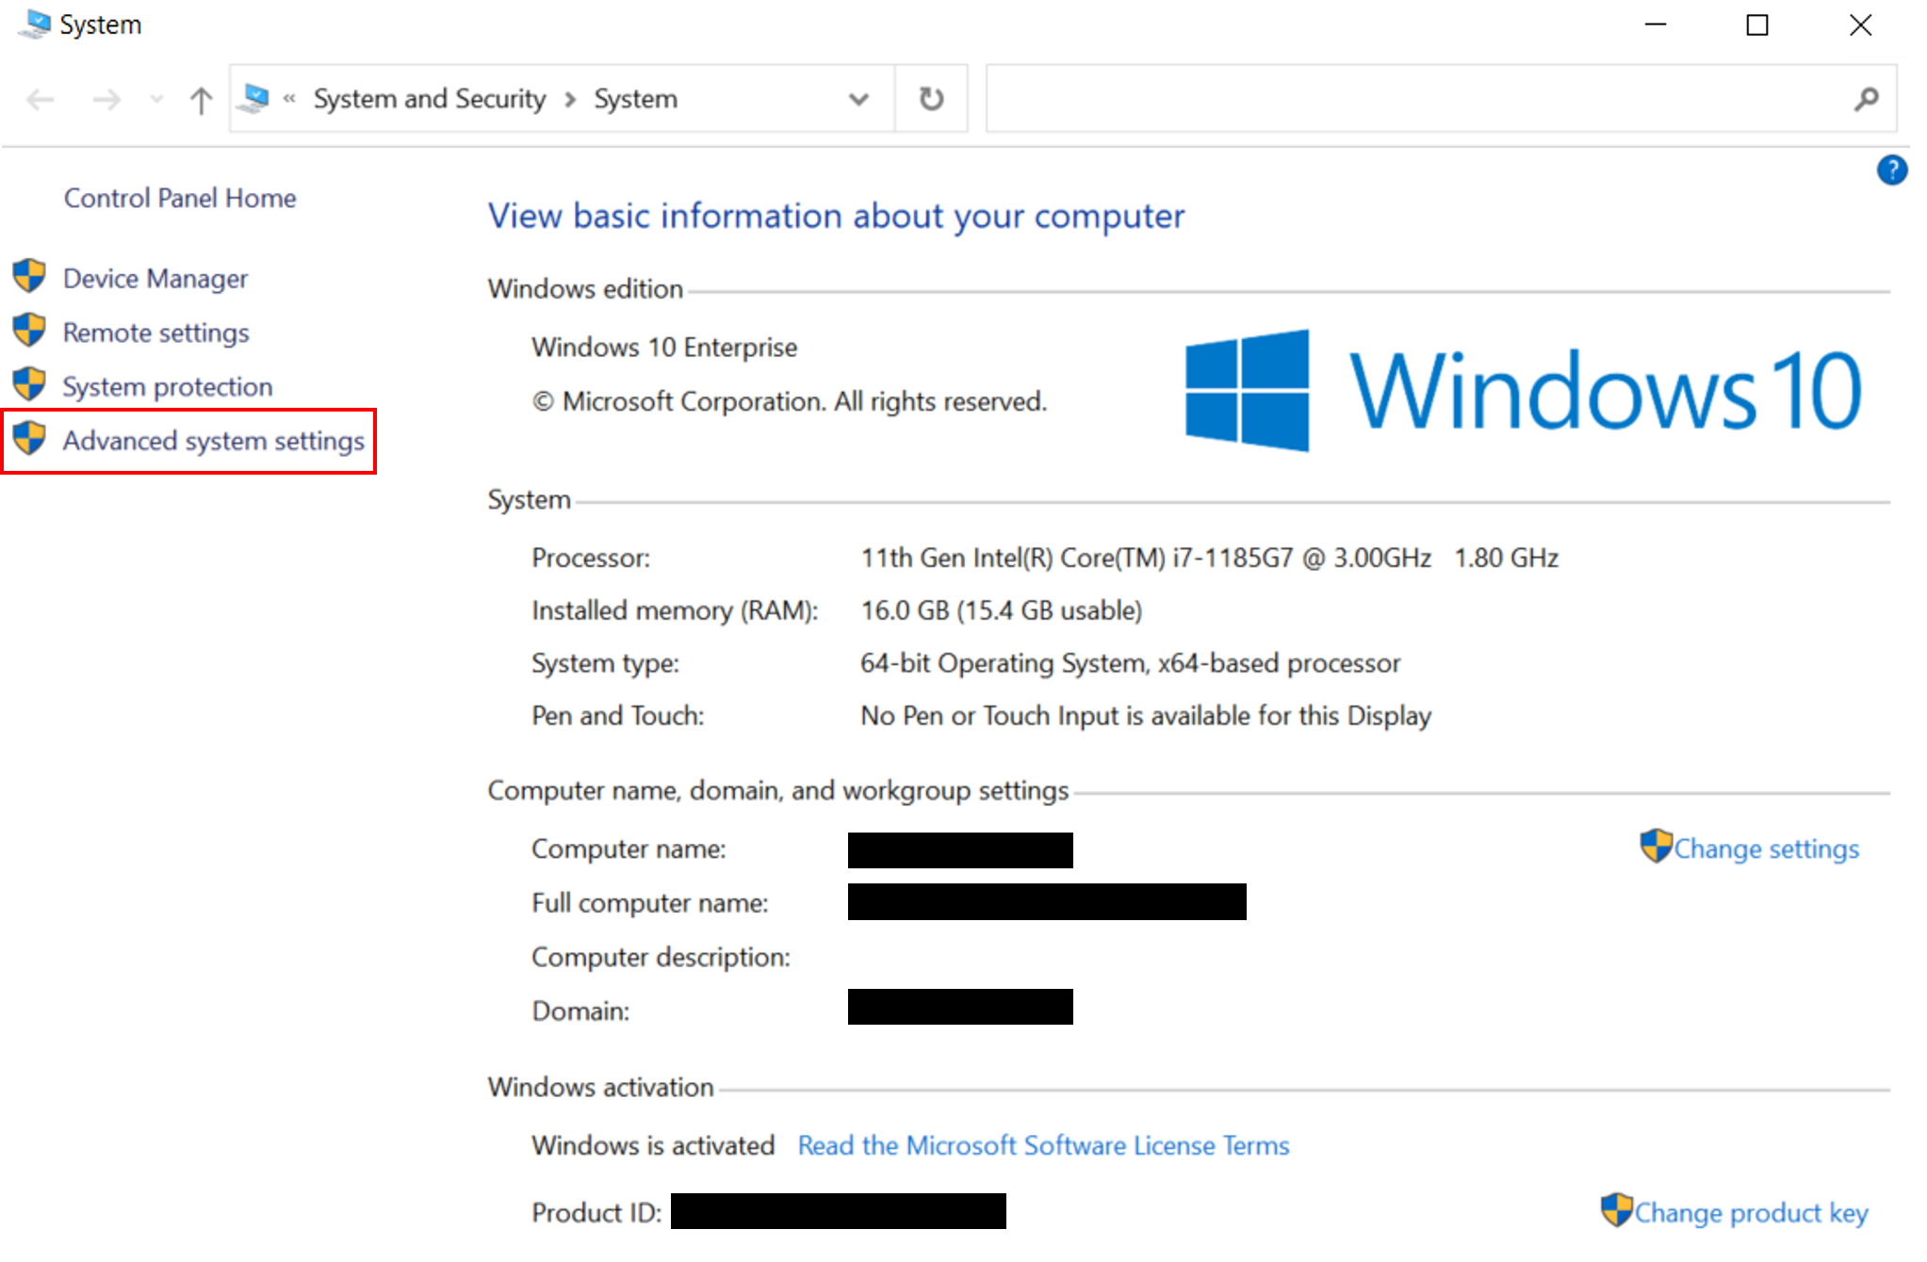Screen dimensions: 1927x1262
Task: Open Device Manager link
Action: [155, 279]
